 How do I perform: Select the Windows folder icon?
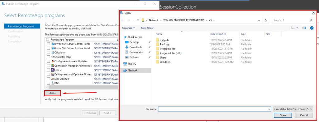[157, 62]
